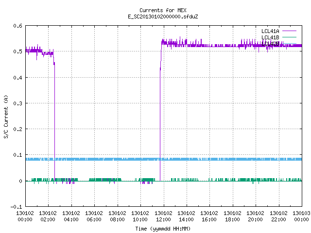Click the 130102 06:00 time tick label
Viewport: 311px width, 233px height.
click(x=94, y=216)
